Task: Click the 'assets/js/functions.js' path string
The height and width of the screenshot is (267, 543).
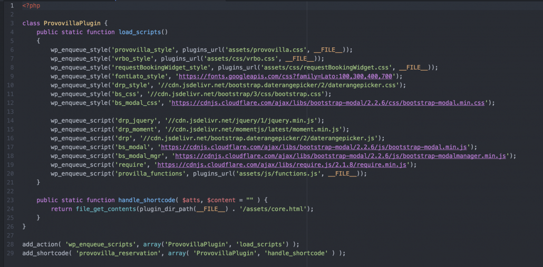Action: click(x=279, y=174)
